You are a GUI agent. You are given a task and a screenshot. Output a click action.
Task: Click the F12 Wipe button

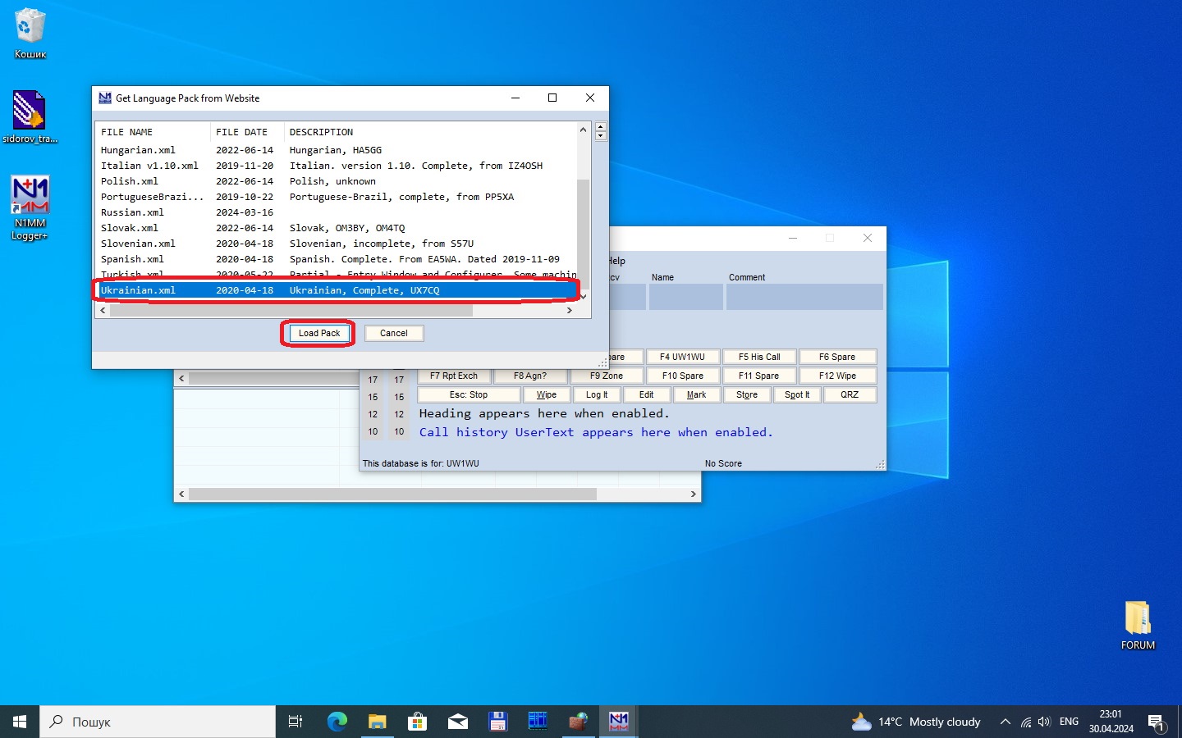click(x=837, y=376)
